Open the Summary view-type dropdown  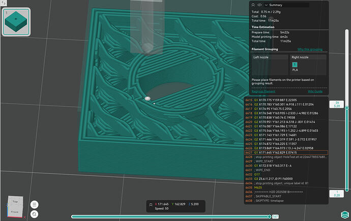[286, 5]
